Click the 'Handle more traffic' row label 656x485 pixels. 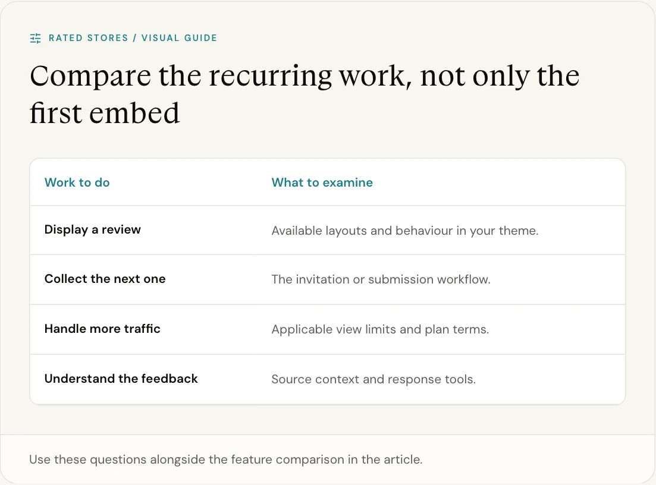point(102,329)
